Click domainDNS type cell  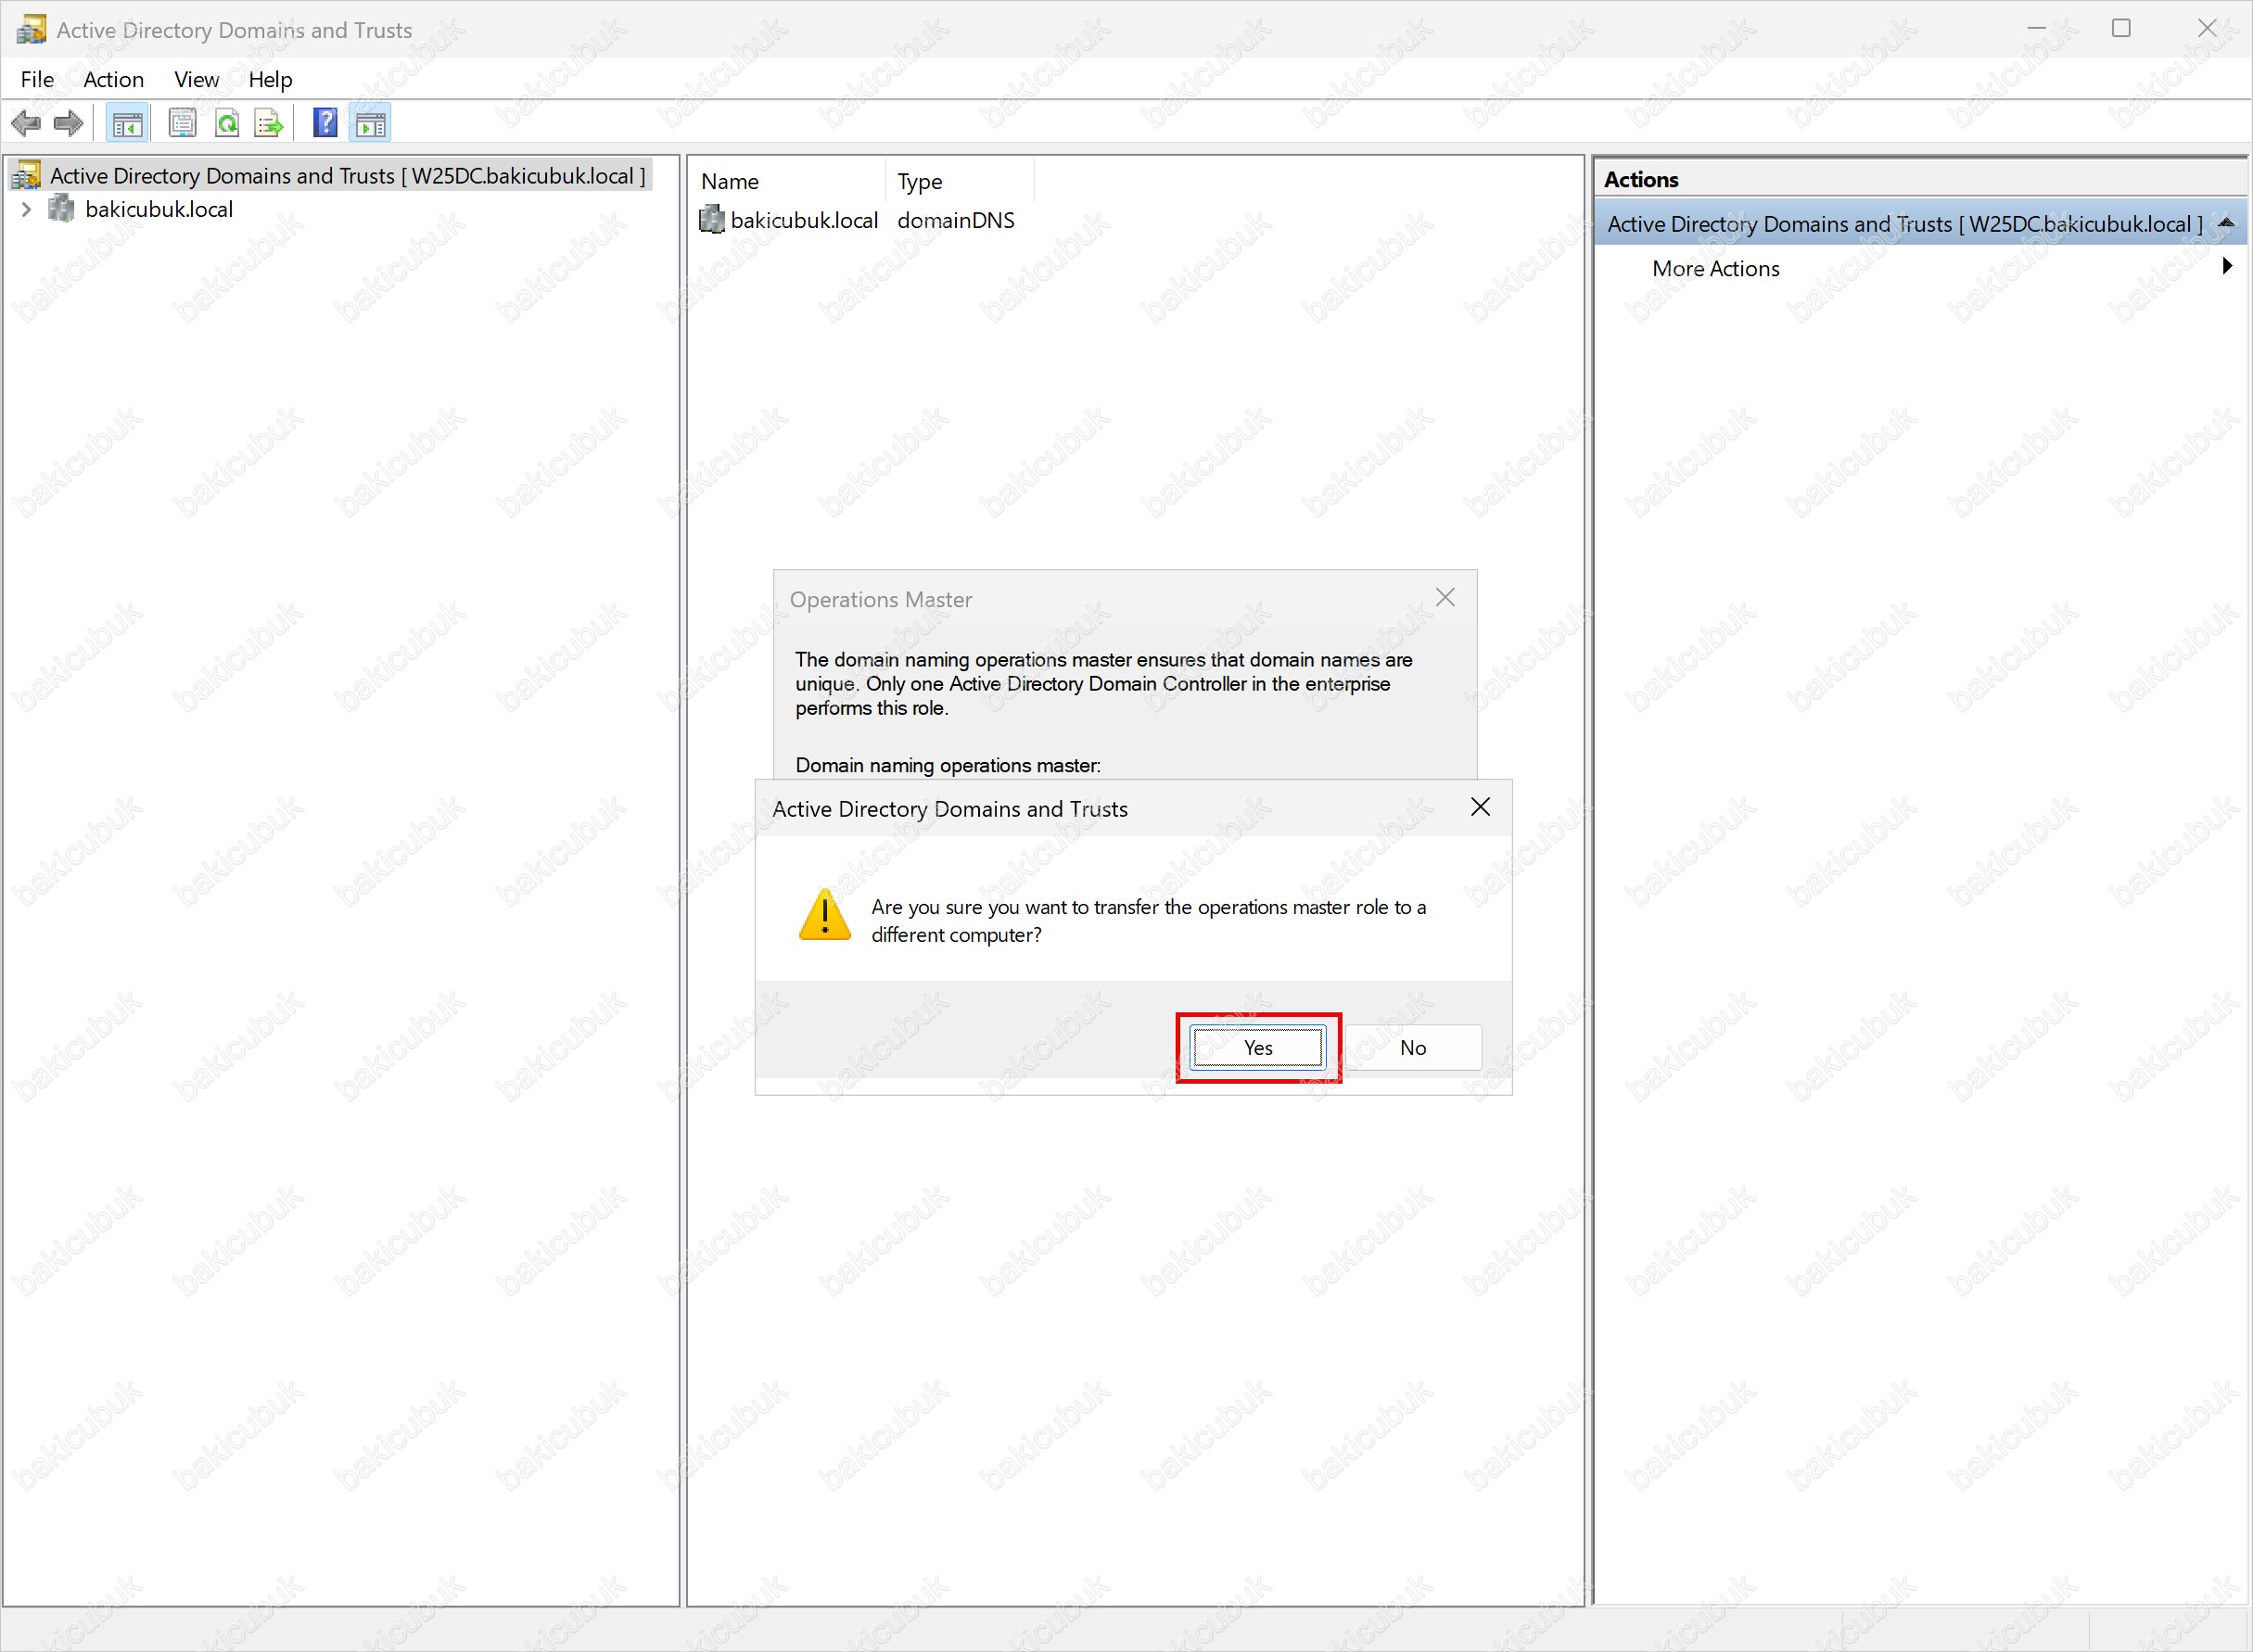click(956, 220)
